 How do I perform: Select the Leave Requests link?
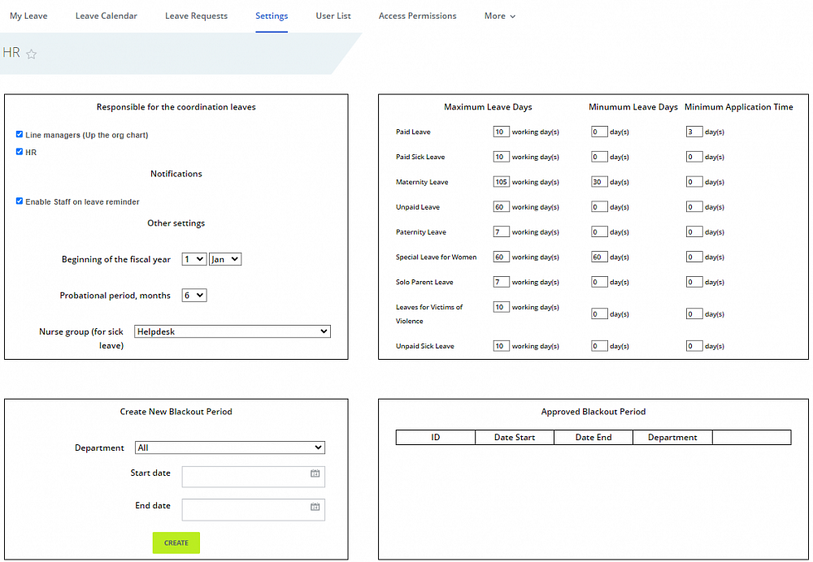coord(196,15)
